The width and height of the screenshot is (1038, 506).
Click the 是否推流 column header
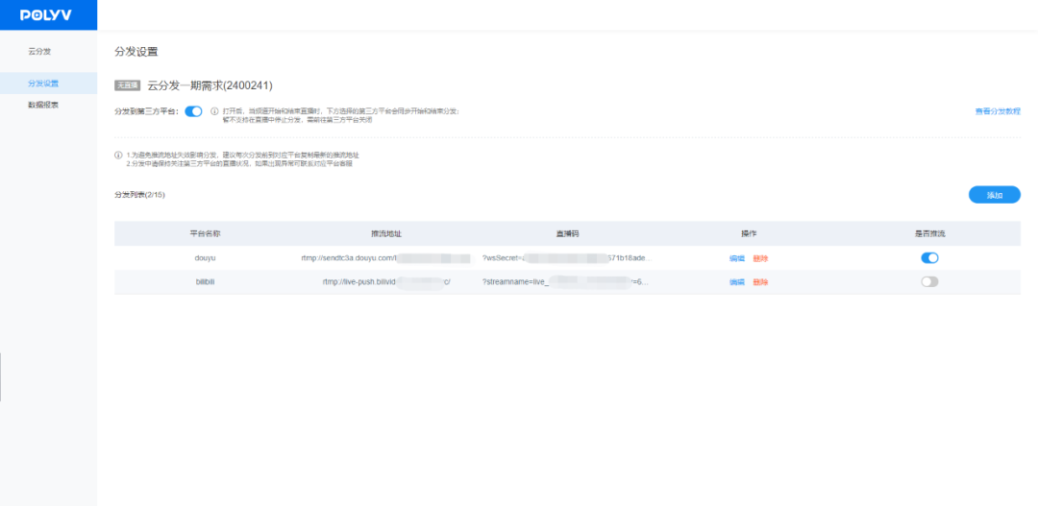(928, 233)
